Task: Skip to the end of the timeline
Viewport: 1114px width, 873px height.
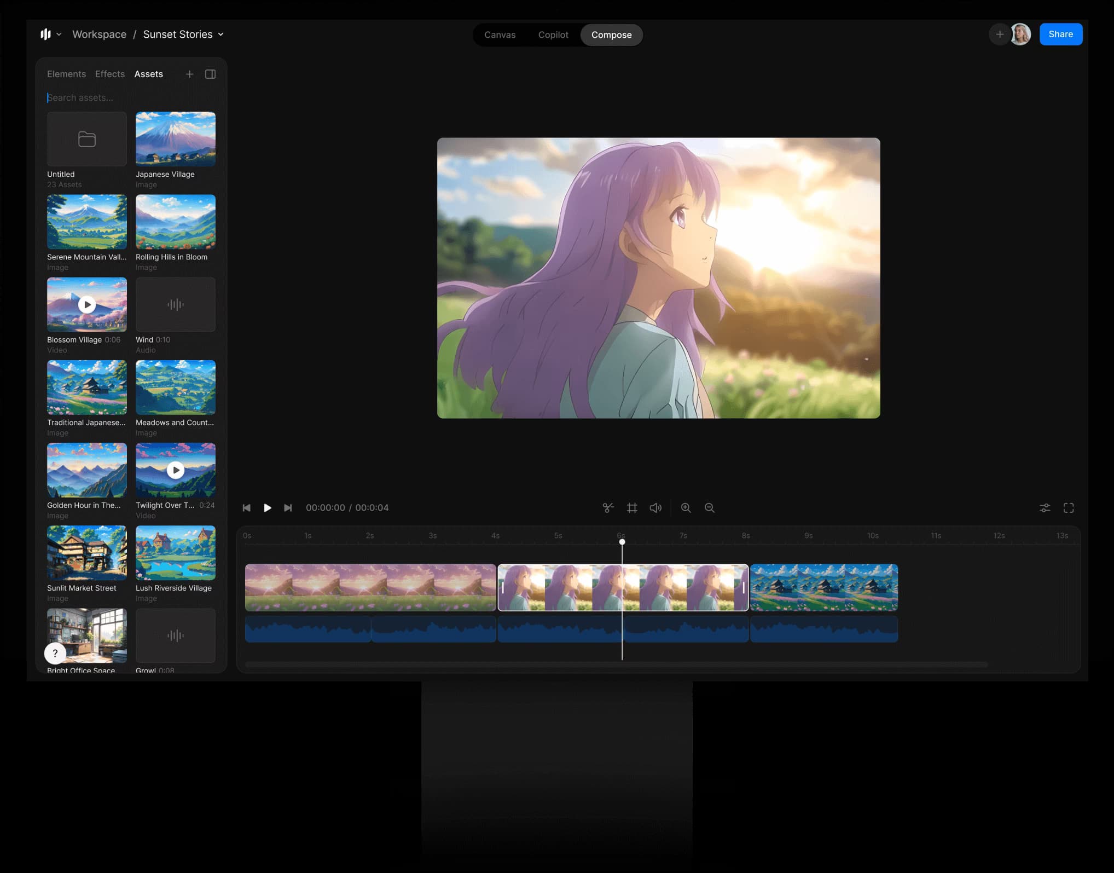Action: (288, 507)
